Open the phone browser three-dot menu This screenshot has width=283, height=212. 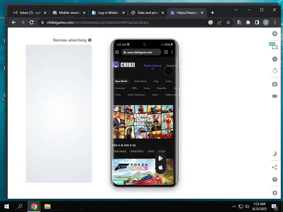tap(172, 52)
